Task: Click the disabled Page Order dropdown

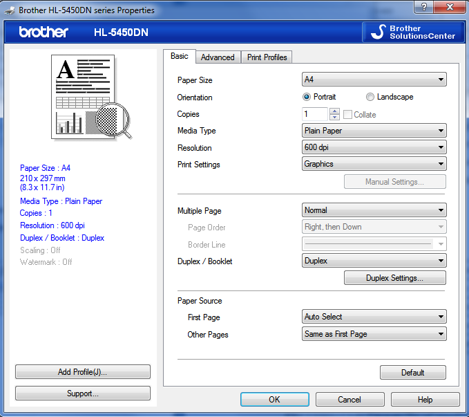Action: (x=374, y=227)
